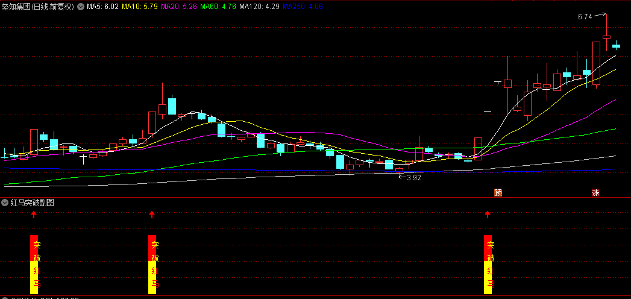Image resolution: width=631 pixels, height=299 pixels.
Task: Select the MA60: 4.76 indicator label
Action: [218, 7]
